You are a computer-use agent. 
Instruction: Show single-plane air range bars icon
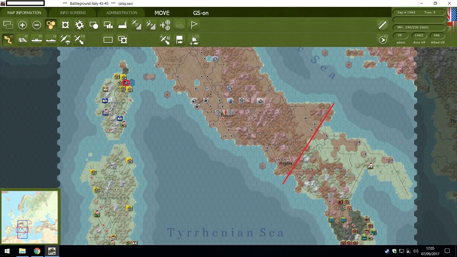click(x=137, y=25)
